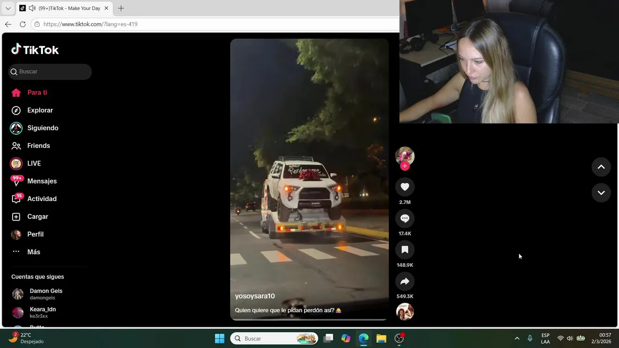Show hidden system tray icons
This screenshot has width=619, height=348.
coord(517,338)
